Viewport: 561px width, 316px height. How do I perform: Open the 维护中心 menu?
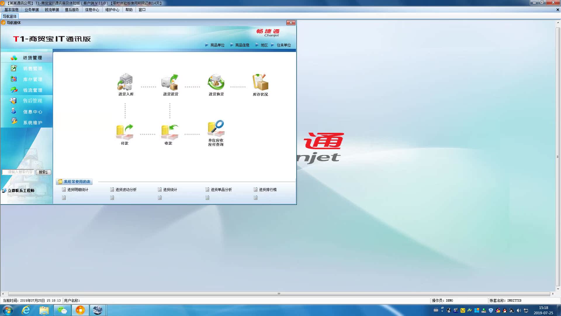[x=112, y=10]
